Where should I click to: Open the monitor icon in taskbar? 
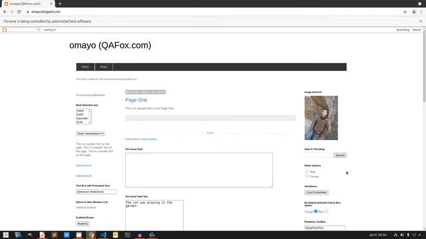(x=18, y=235)
